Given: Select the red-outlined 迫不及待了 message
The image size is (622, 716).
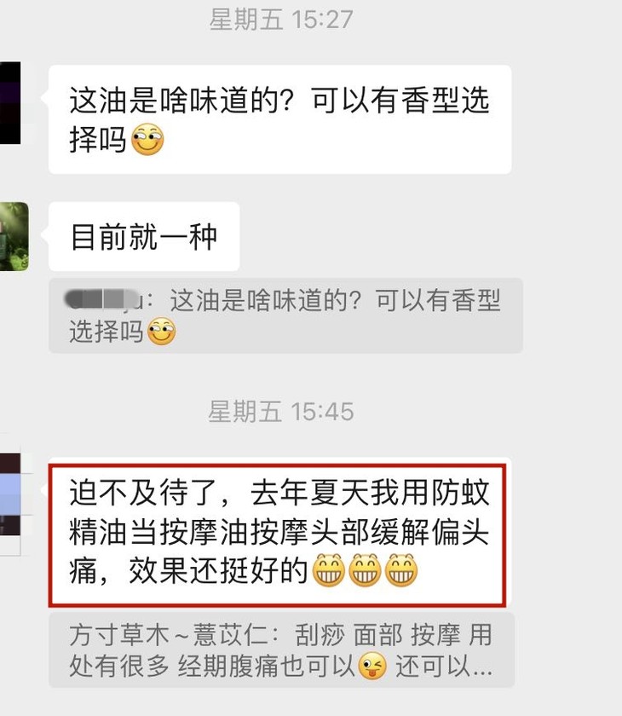Looking at the screenshot, I should click(x=278, y=535).
